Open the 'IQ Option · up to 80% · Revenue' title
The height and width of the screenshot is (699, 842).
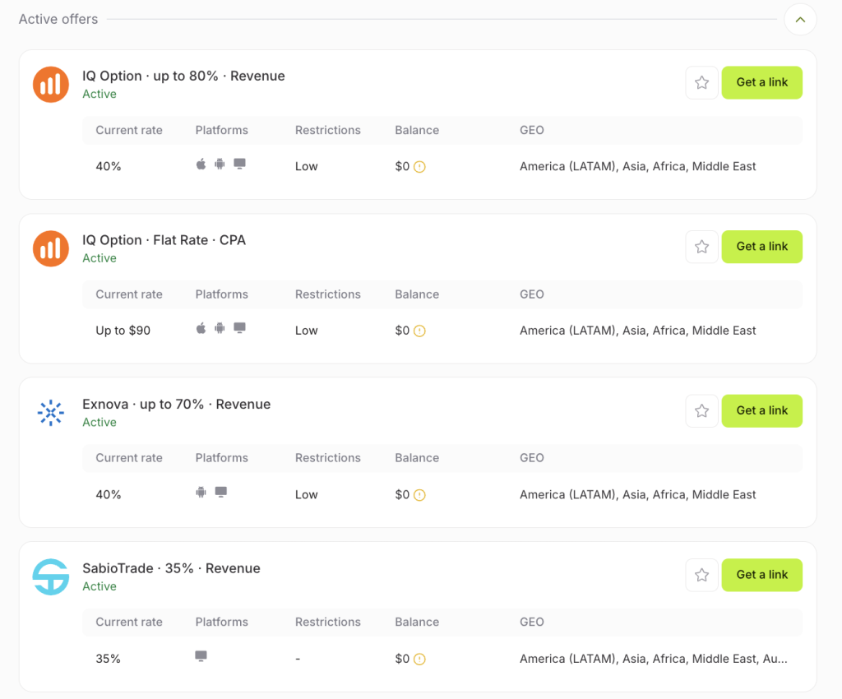click(x=183, y=76)
